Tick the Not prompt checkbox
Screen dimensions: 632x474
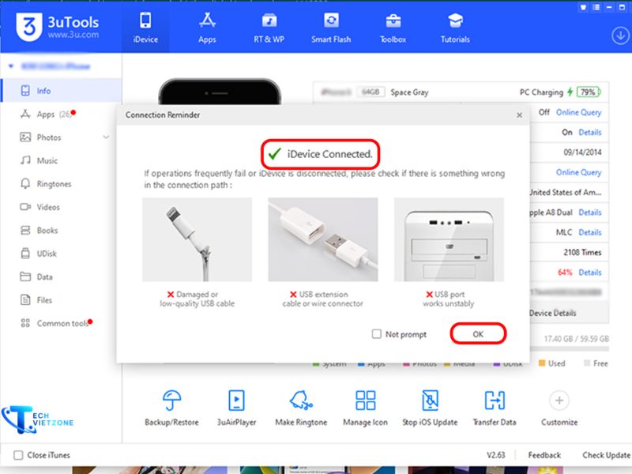[x=377, y=334]
